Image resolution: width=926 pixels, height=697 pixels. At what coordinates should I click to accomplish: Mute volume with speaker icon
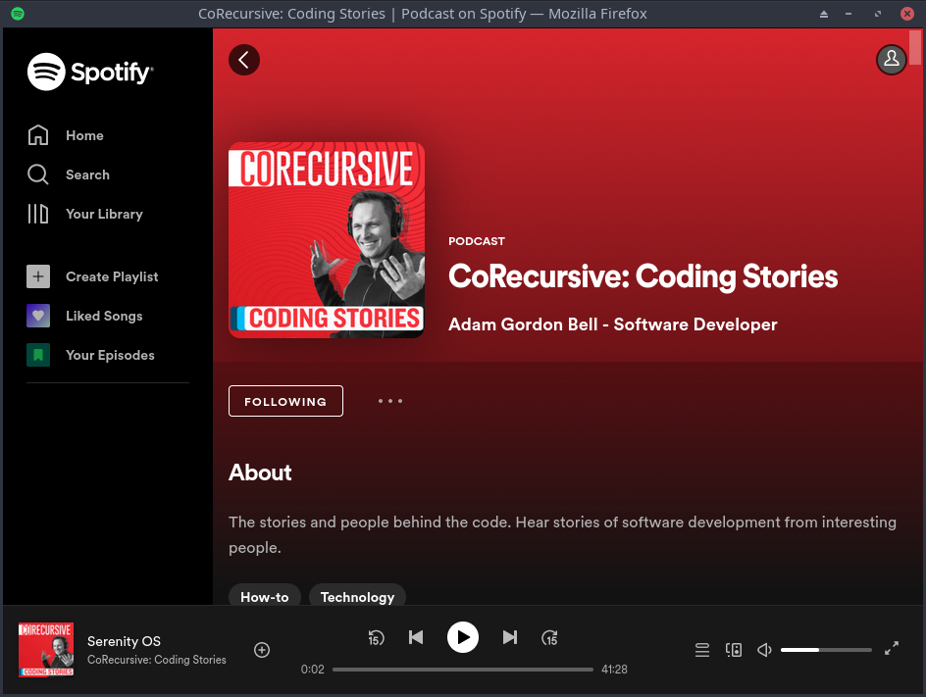(765, 650)
